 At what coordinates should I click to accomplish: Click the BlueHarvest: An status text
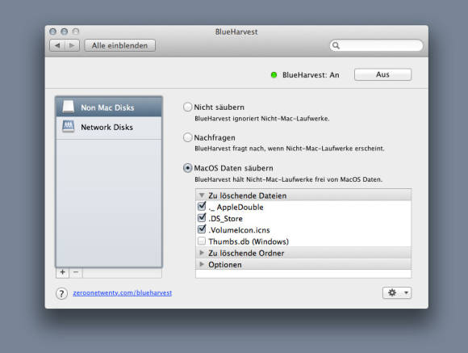pos(311,75)
